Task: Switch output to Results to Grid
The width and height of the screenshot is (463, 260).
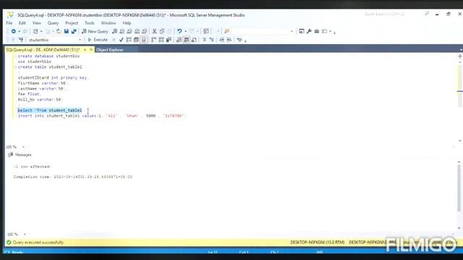Action: (x=187, y=40)
